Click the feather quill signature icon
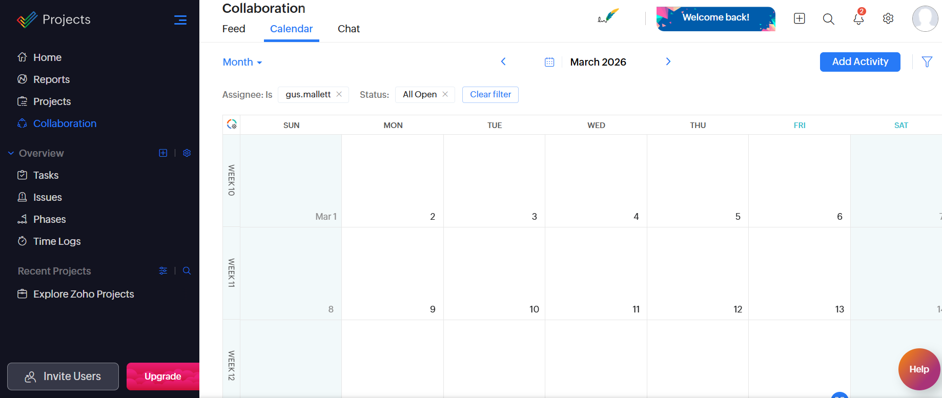This screenshot has width=942, height=398. (608, 16)
